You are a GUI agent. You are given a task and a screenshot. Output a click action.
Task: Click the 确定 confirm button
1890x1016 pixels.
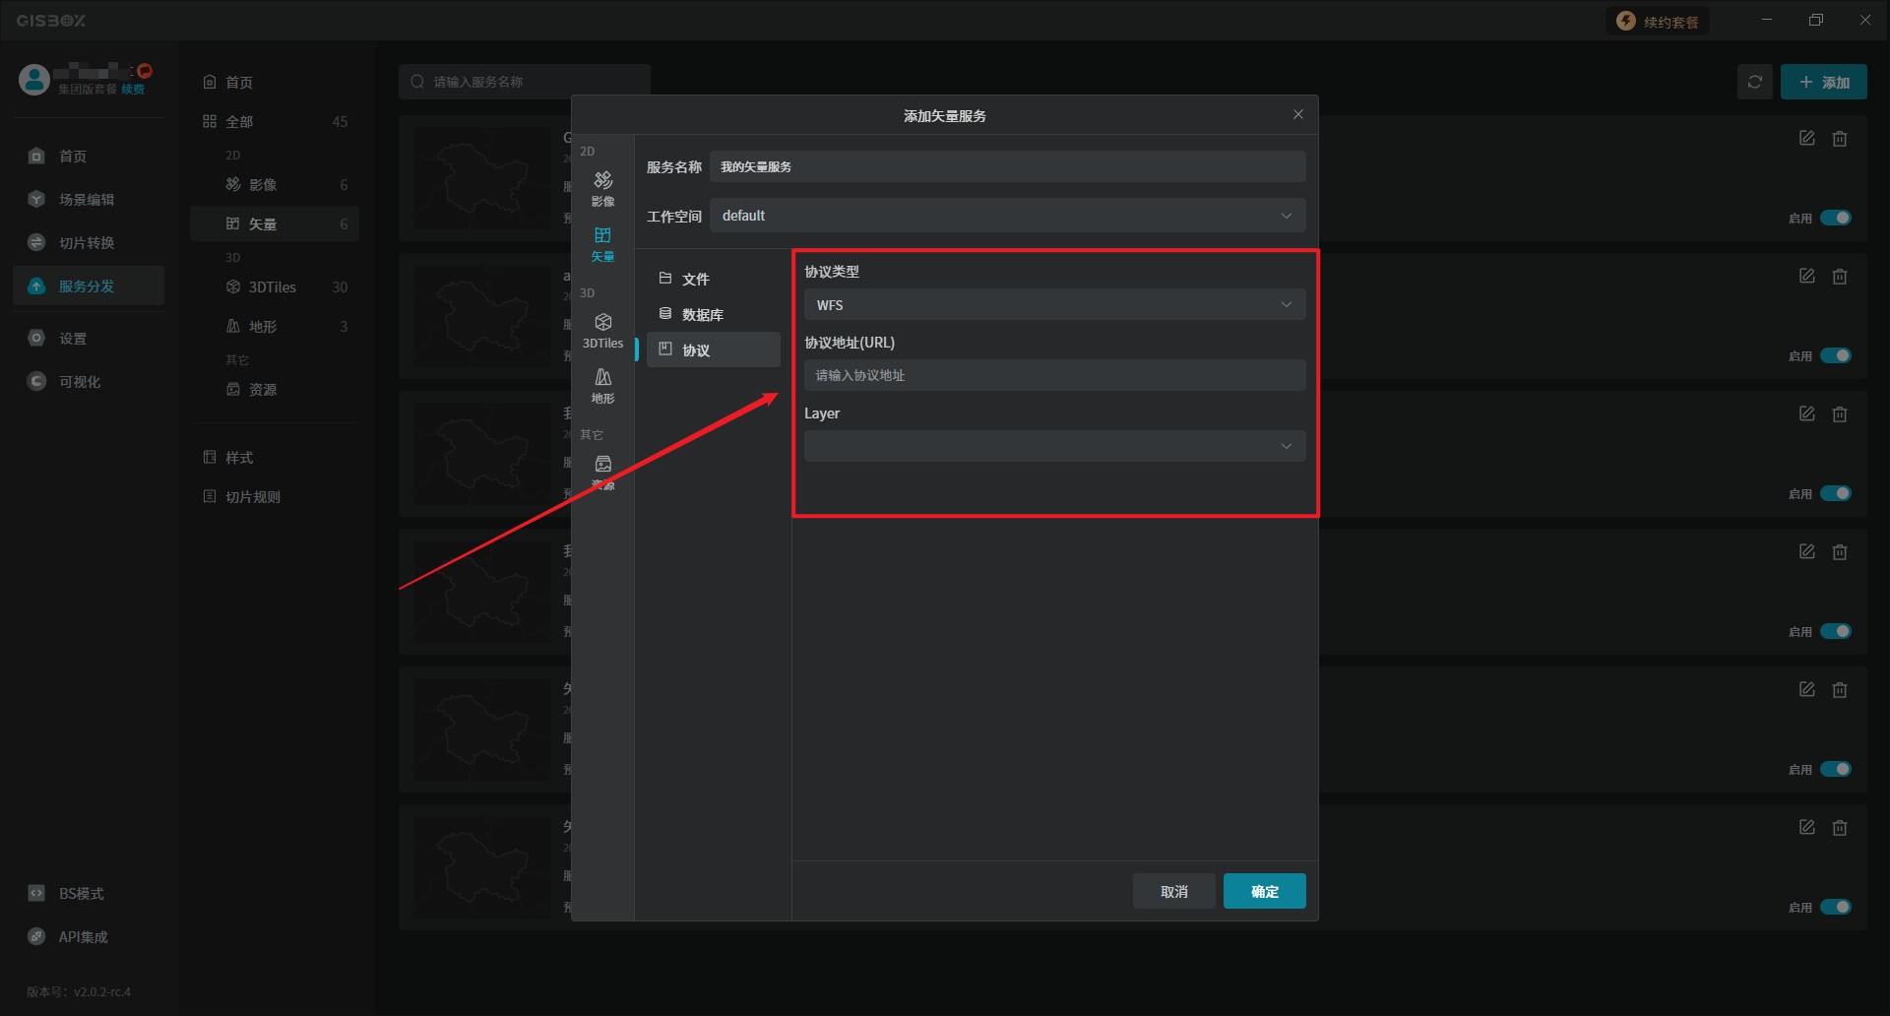(1264, 891)
